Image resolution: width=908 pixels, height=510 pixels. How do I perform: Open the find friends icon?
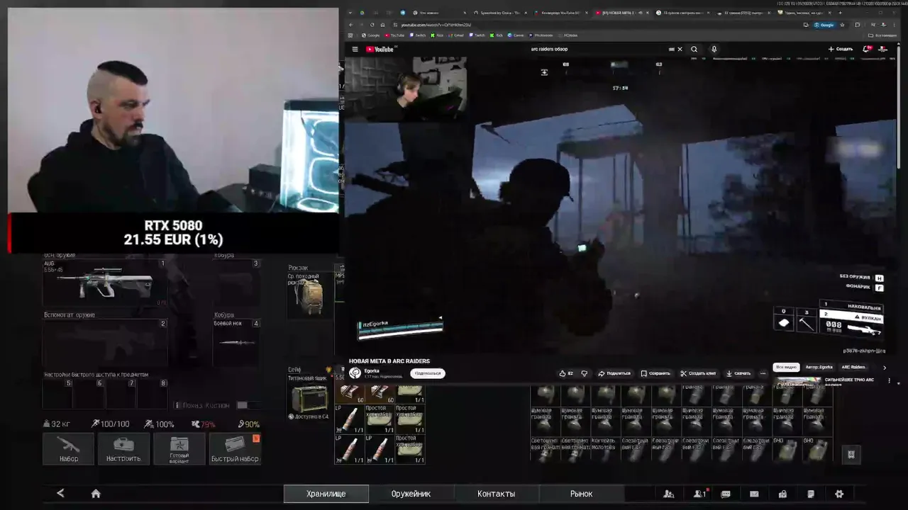[668, 494]
